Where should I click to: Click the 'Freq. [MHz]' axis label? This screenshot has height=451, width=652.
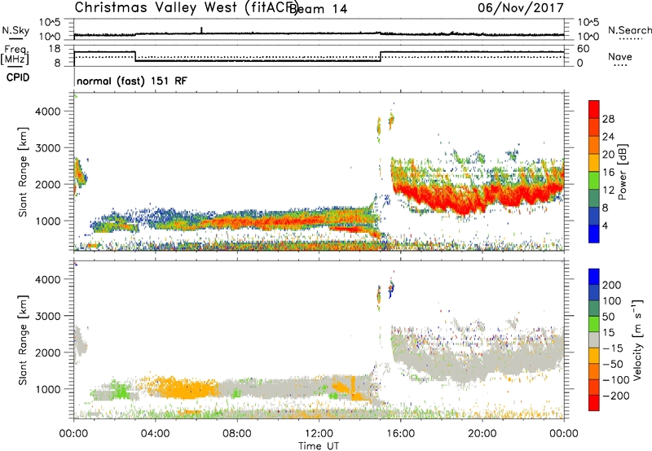[x=15, y=55]
